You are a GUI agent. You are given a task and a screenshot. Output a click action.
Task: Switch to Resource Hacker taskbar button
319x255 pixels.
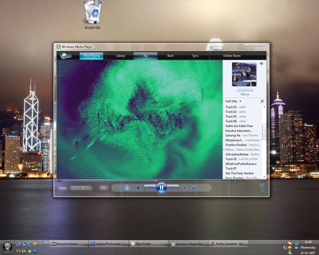click(x=69, y=243)
